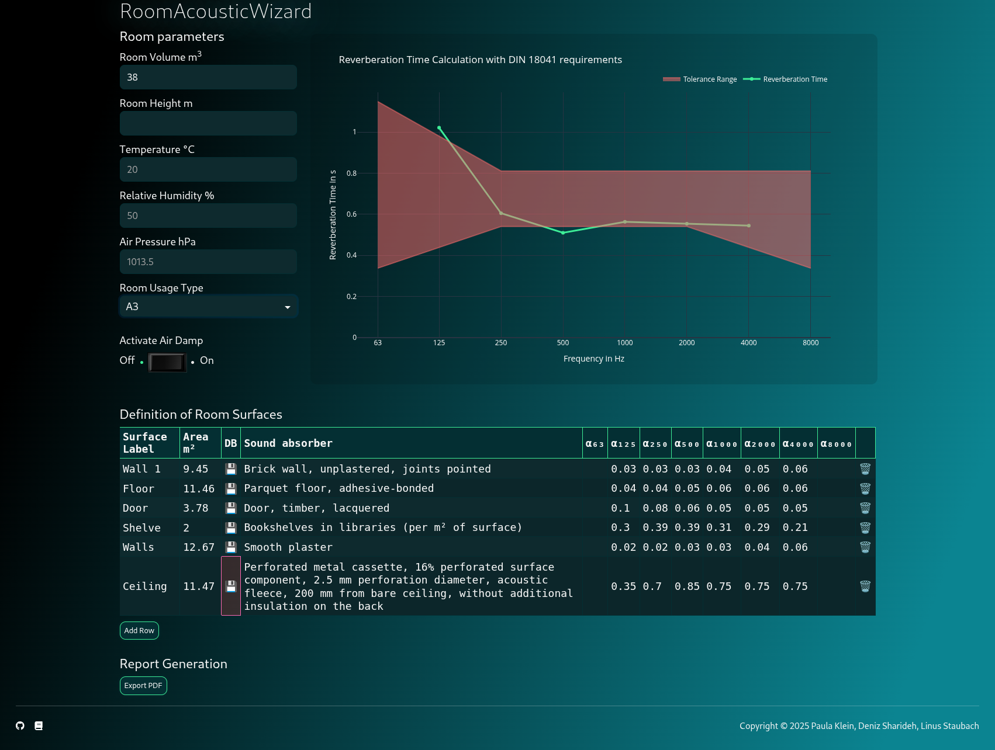Edit the Ceiling surface label cell
Image resolution: width=995 pixels, height=750 pixels.
[150, 586]
